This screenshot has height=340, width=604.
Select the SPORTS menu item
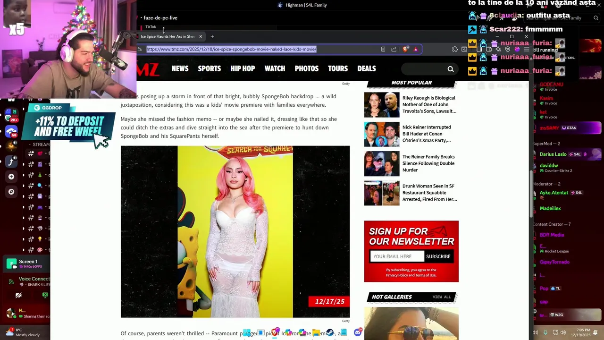pyautogui.click(x=210, y=68)
